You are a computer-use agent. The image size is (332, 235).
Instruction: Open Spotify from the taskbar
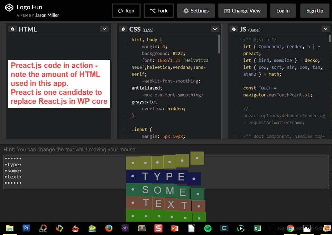pos(208,228)
